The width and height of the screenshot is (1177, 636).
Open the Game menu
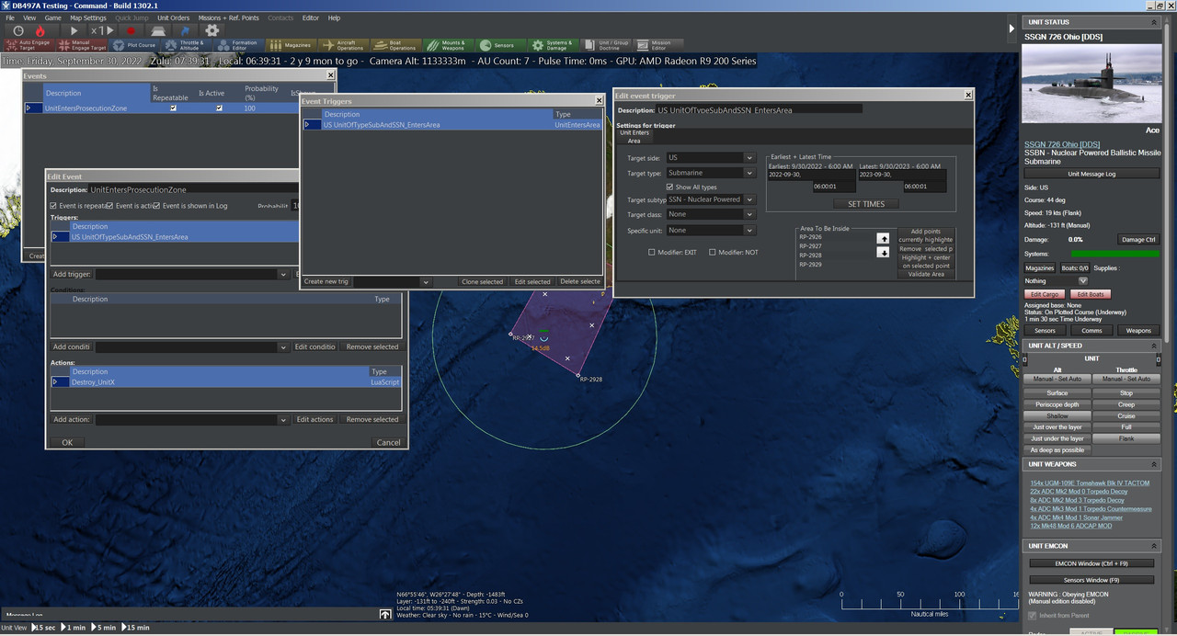point(52,17)
